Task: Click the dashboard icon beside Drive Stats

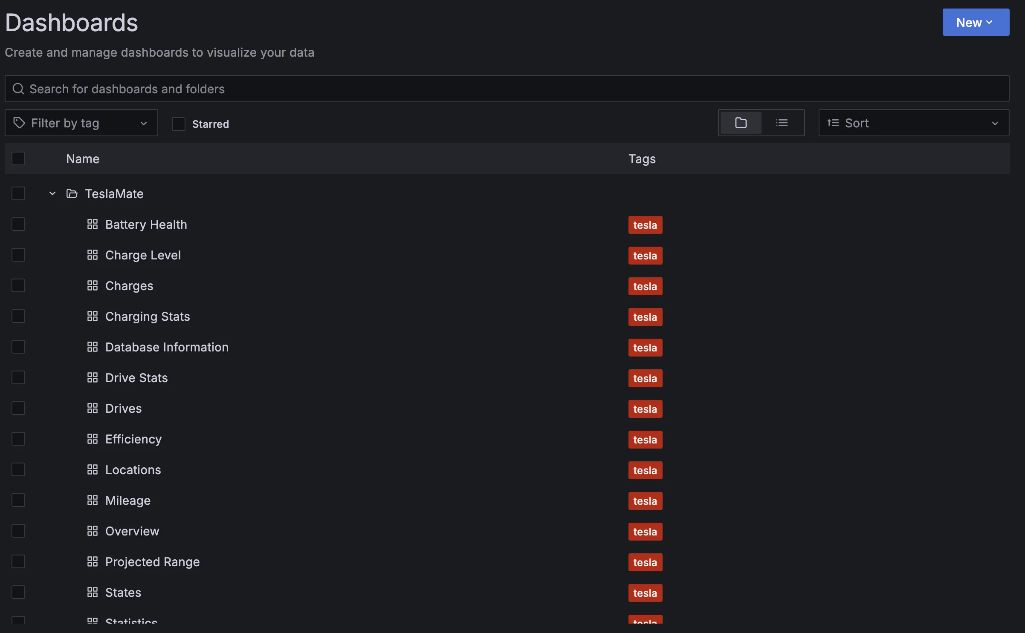Action: click(x=93, y=377)
